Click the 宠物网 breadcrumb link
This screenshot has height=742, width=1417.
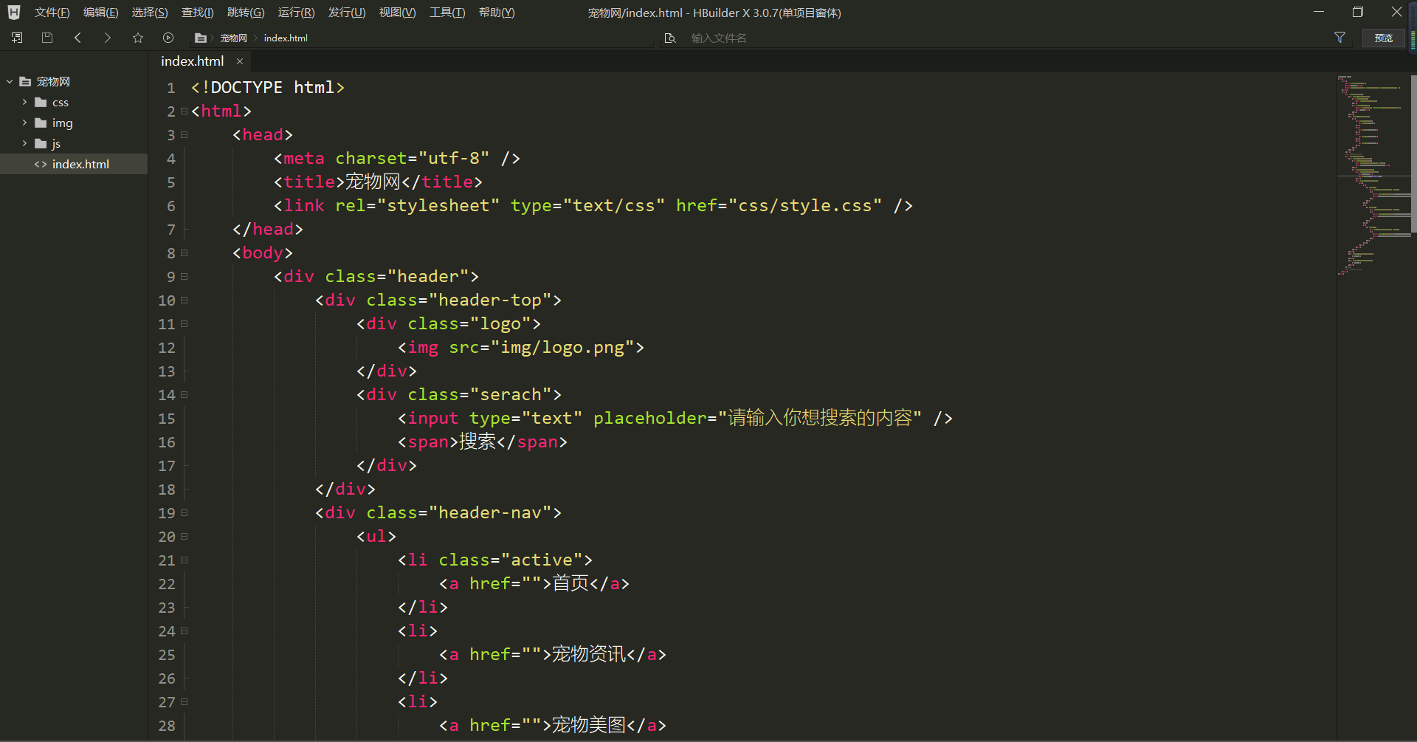233,38
